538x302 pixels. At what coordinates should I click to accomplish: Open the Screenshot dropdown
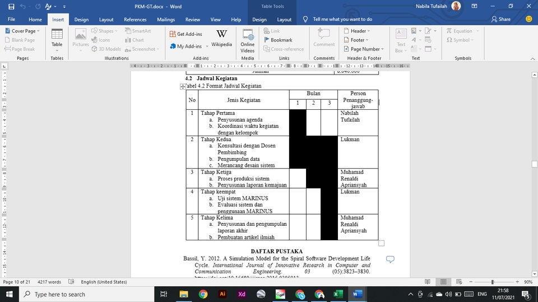(142, 49)
